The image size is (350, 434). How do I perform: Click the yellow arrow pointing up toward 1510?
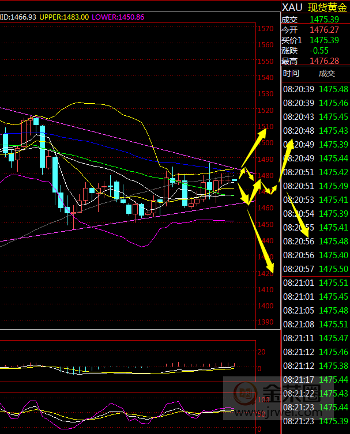coord(253,148)
